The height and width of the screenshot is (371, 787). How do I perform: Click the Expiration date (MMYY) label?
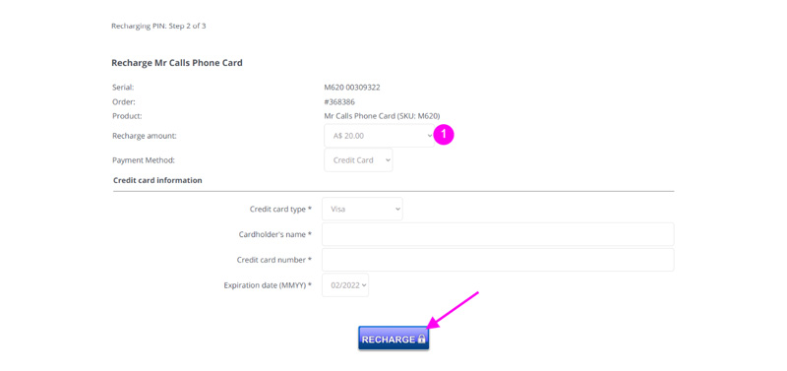[268, 285]
